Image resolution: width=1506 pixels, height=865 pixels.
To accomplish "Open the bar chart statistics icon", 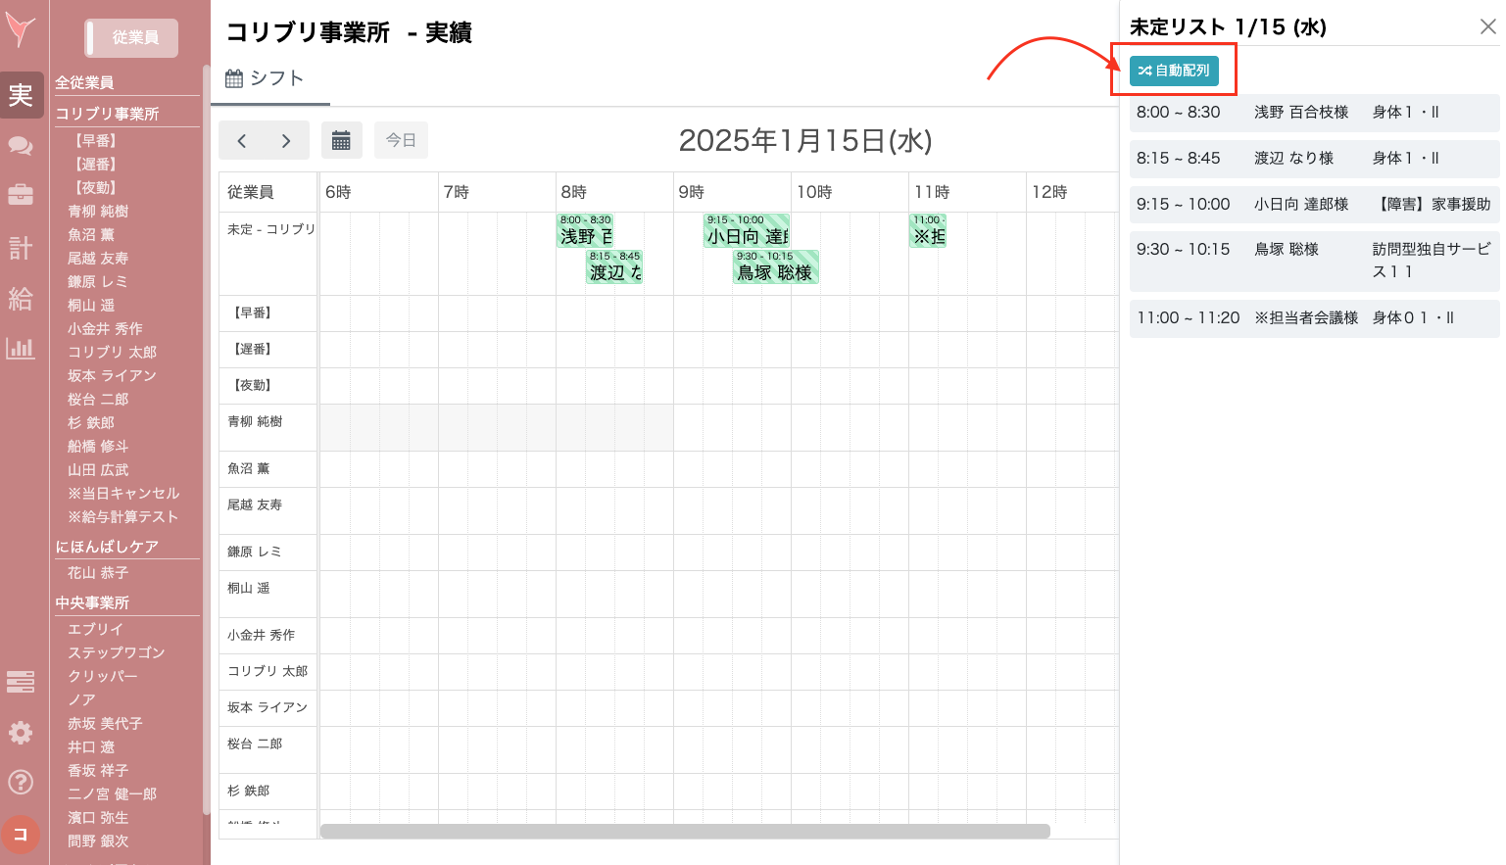I will [x=21, y=348].
